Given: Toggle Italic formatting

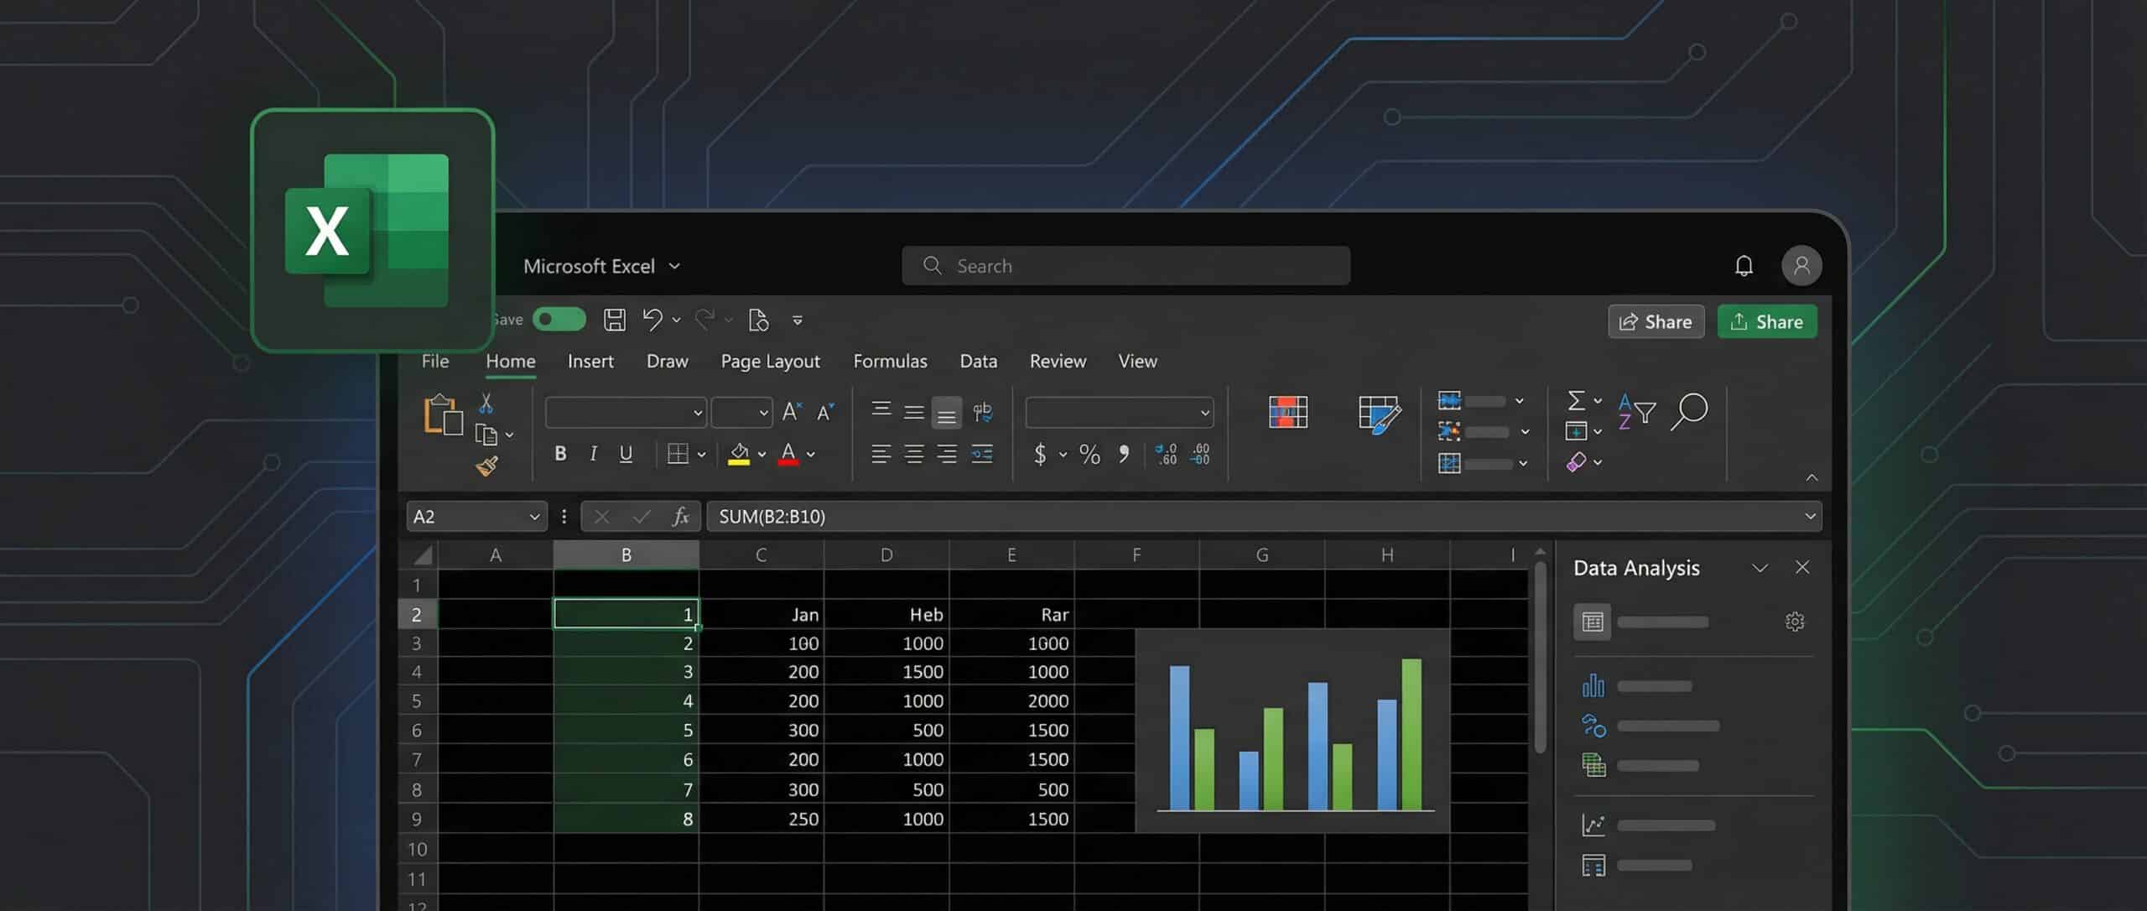Looking at the screenshot, I should point(594,454).
